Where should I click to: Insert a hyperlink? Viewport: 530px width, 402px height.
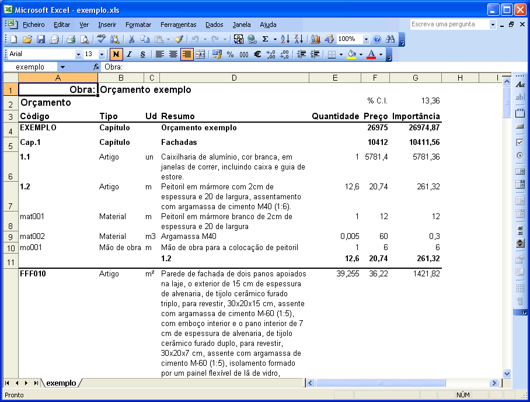(252, 39)
